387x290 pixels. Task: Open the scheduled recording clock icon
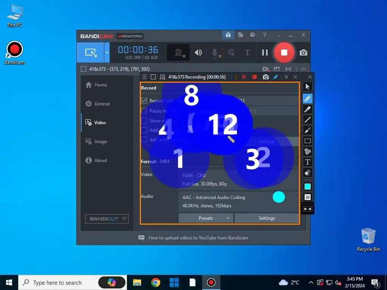[x=252, y=35]
